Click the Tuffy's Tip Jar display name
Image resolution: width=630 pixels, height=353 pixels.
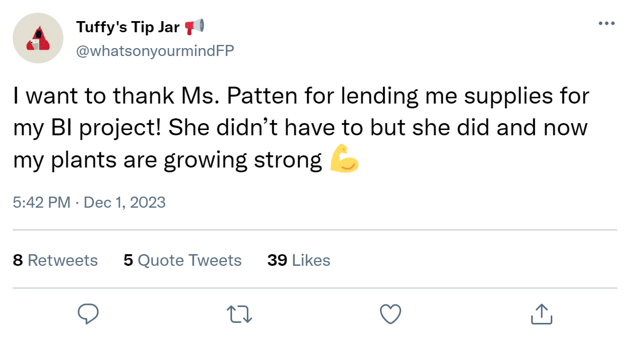click(x=128, y=27)
